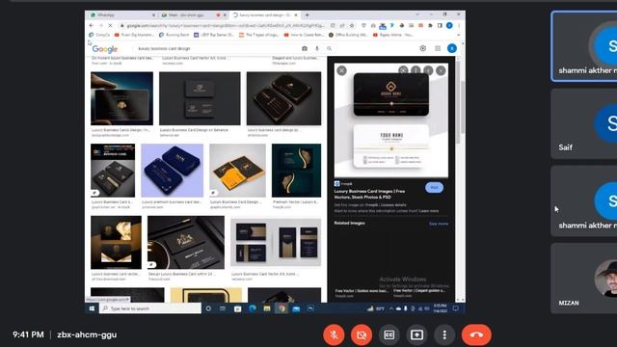The height and width of the screenshot is (347, 617).
Task: Open Task View in the shared taskbar
Action: (x=223, y=308)
